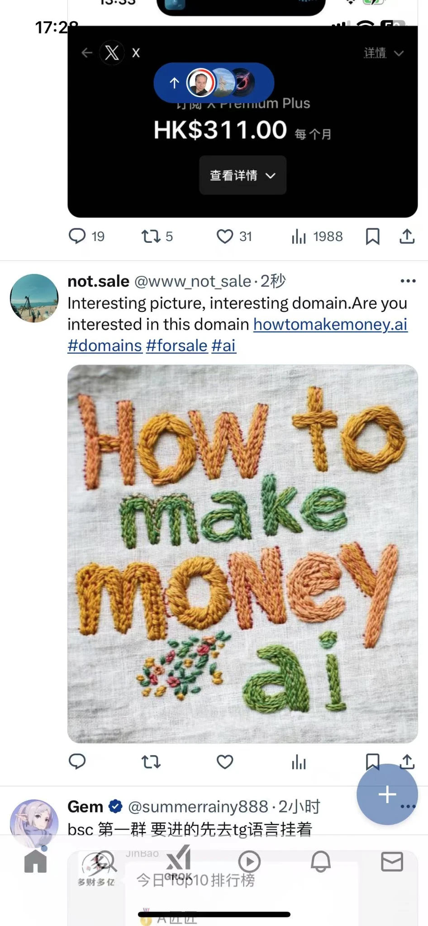Open the embroidered How to make money image
The height and width of the screenshot is (926, 428).
(243, 554)
